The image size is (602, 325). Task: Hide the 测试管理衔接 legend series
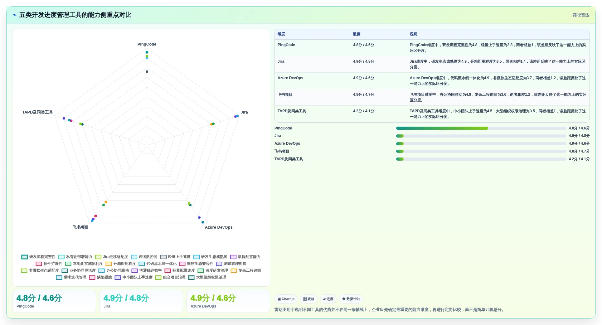[x=231, y=264]
